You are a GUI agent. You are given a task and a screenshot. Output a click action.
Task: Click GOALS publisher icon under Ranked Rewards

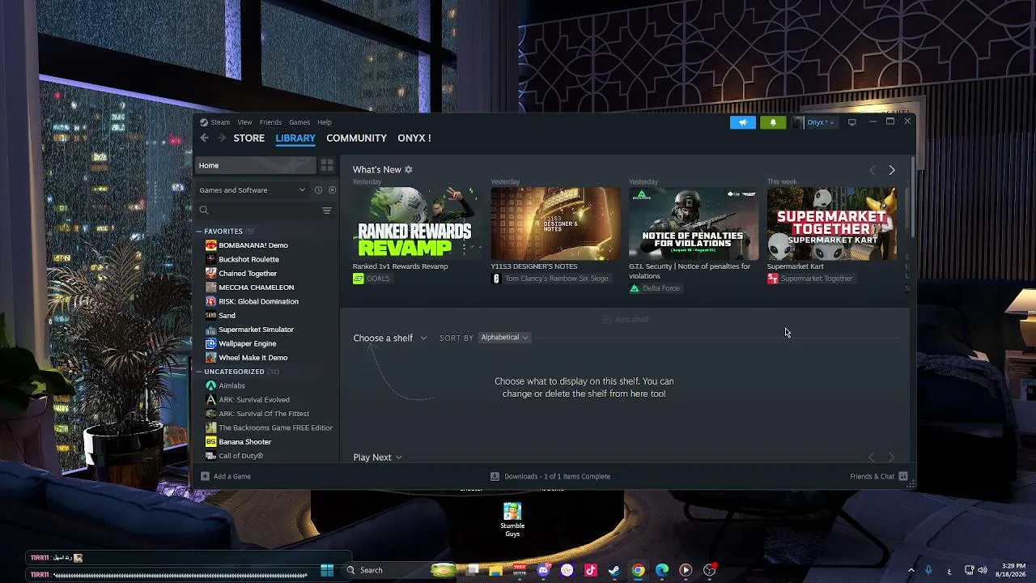click(x=359, y=279)
